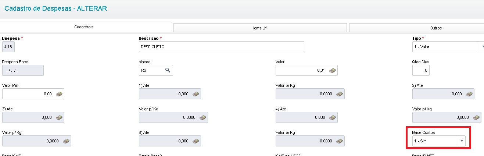Click the magnifier icon in Moeda field
Screen dimensions: 484x156
[x=168, y=70]
